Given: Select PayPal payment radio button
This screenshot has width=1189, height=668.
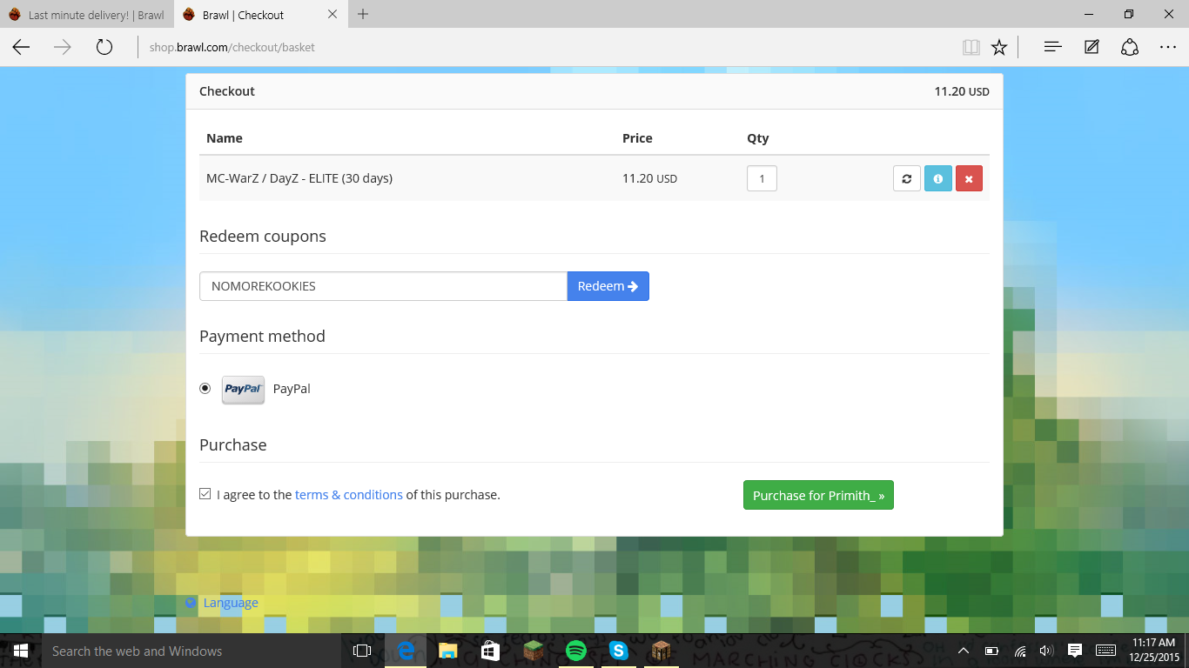Looking at the screenshot, I should click(205, 388).
